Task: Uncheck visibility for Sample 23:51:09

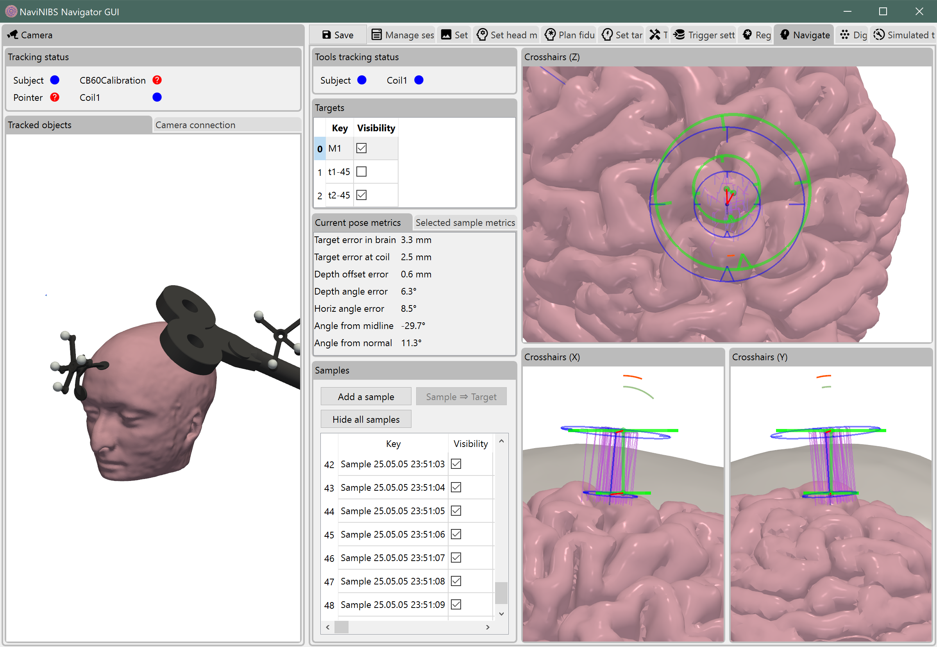Action: tap(456, 605)
